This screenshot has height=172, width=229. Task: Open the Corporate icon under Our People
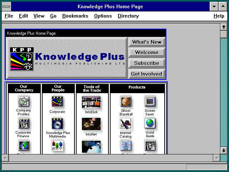[x=57, y=101]
